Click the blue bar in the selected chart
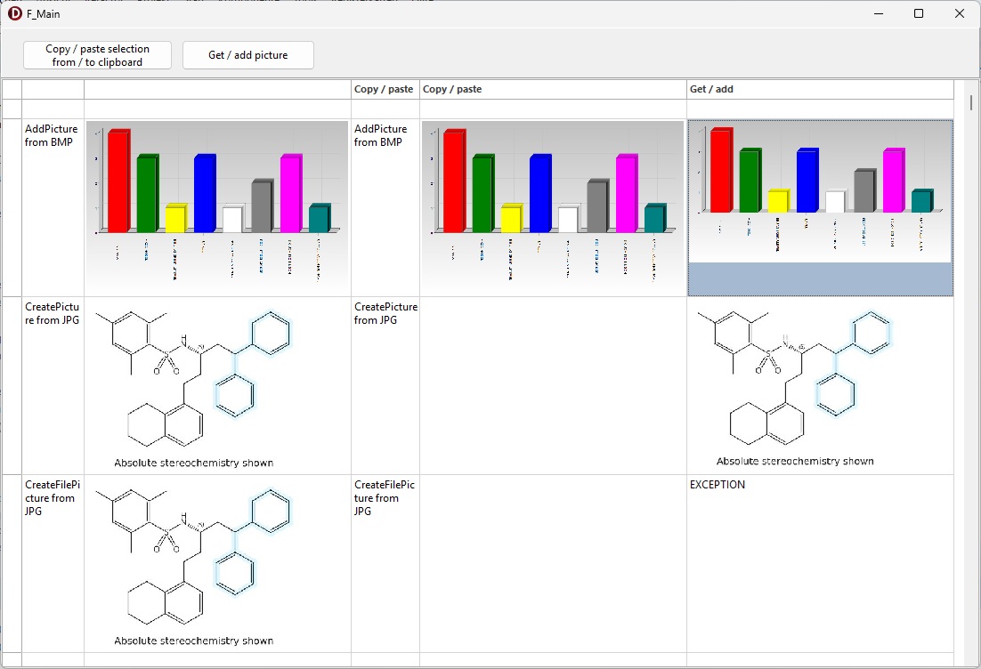981x669 pixels. (x=807, y=181)
